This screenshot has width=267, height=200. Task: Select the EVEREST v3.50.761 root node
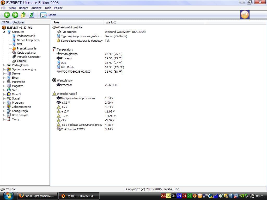point(20,28)
